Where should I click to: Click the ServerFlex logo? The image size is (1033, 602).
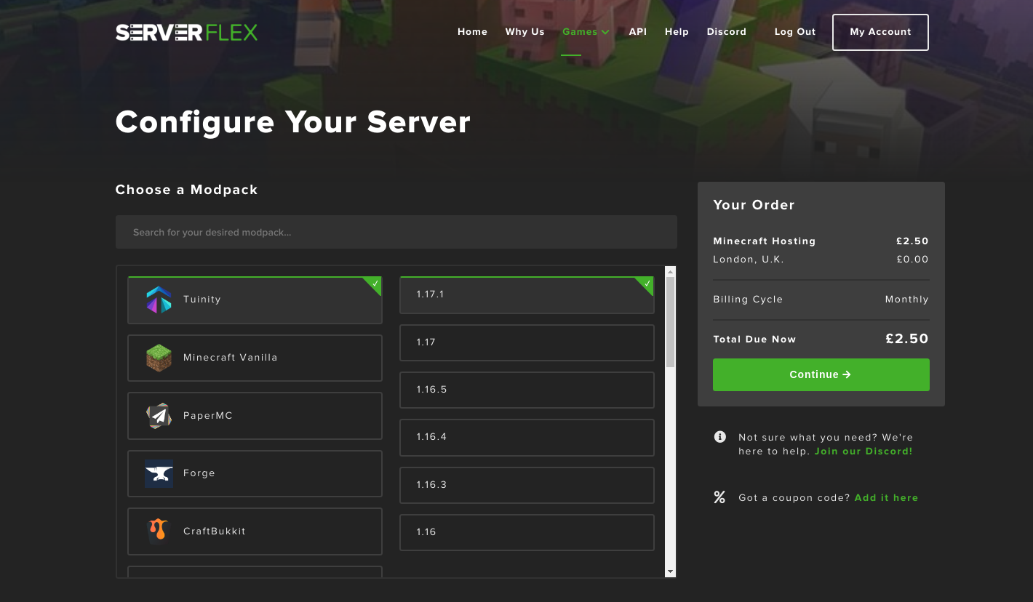coord(186,32)
